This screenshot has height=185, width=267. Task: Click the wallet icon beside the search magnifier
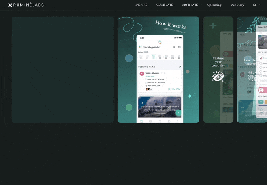coord(179,47)
